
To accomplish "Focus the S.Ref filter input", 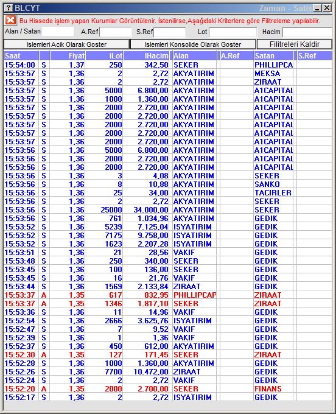I will click(x=170, y=32).
